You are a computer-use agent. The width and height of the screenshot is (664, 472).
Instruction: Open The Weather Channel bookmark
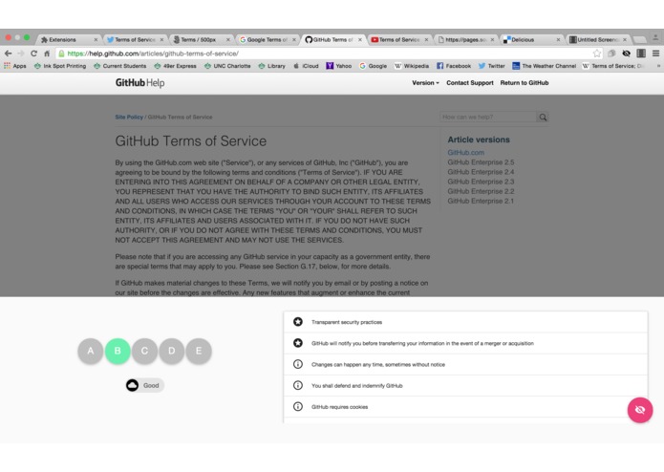pos(545,66)
